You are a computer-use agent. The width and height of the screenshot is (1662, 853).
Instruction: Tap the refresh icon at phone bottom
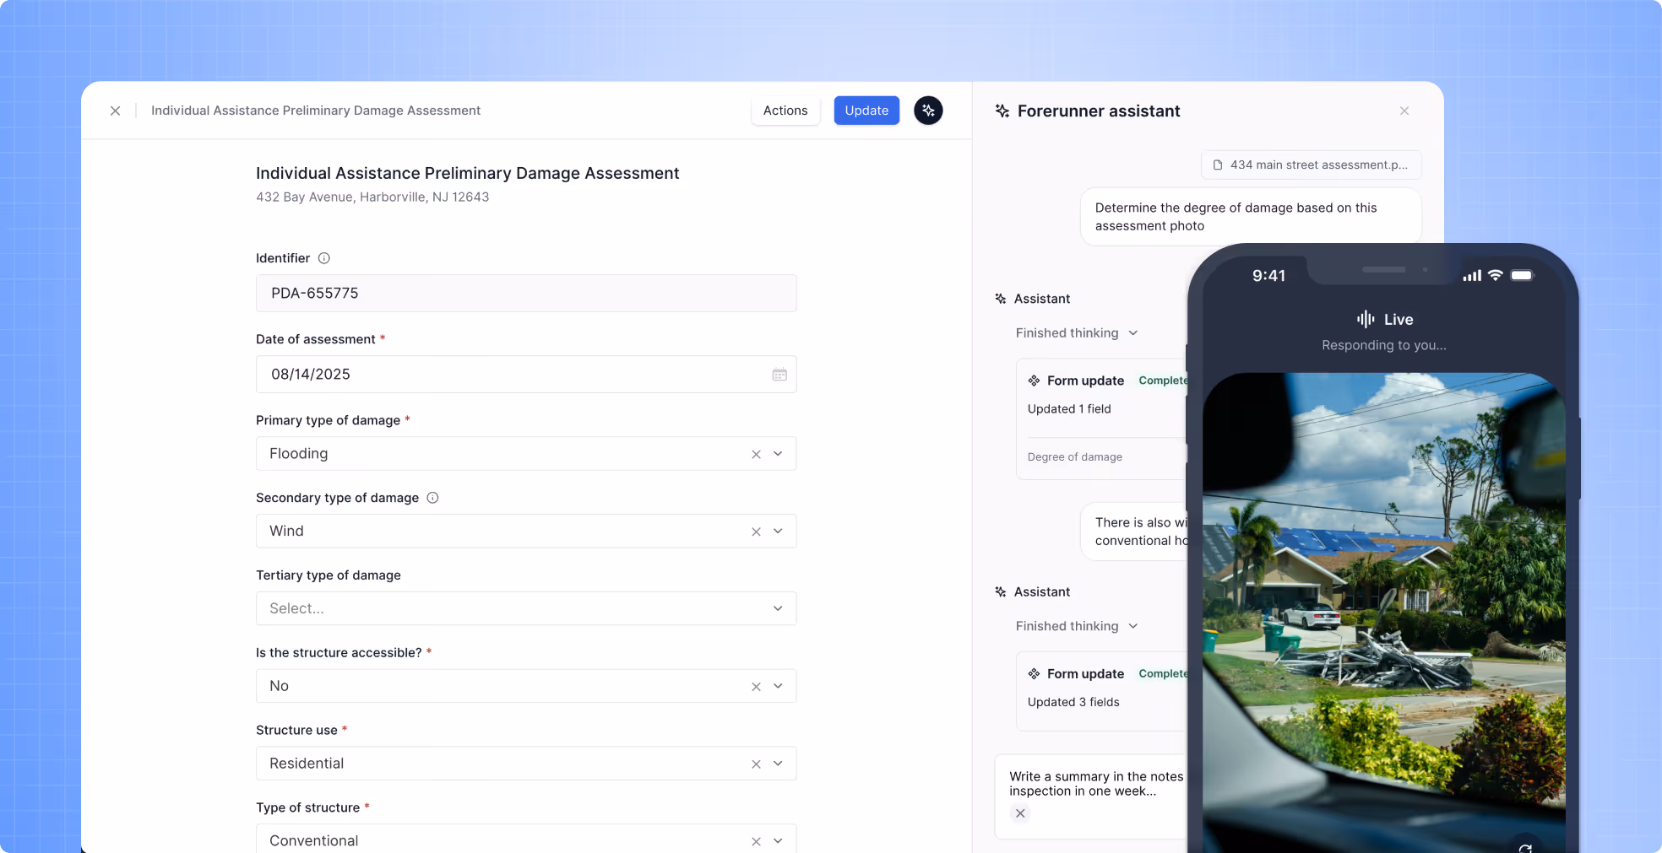point(1525,847)
